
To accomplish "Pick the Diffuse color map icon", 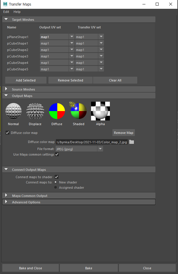I will [x=57, y=111].
